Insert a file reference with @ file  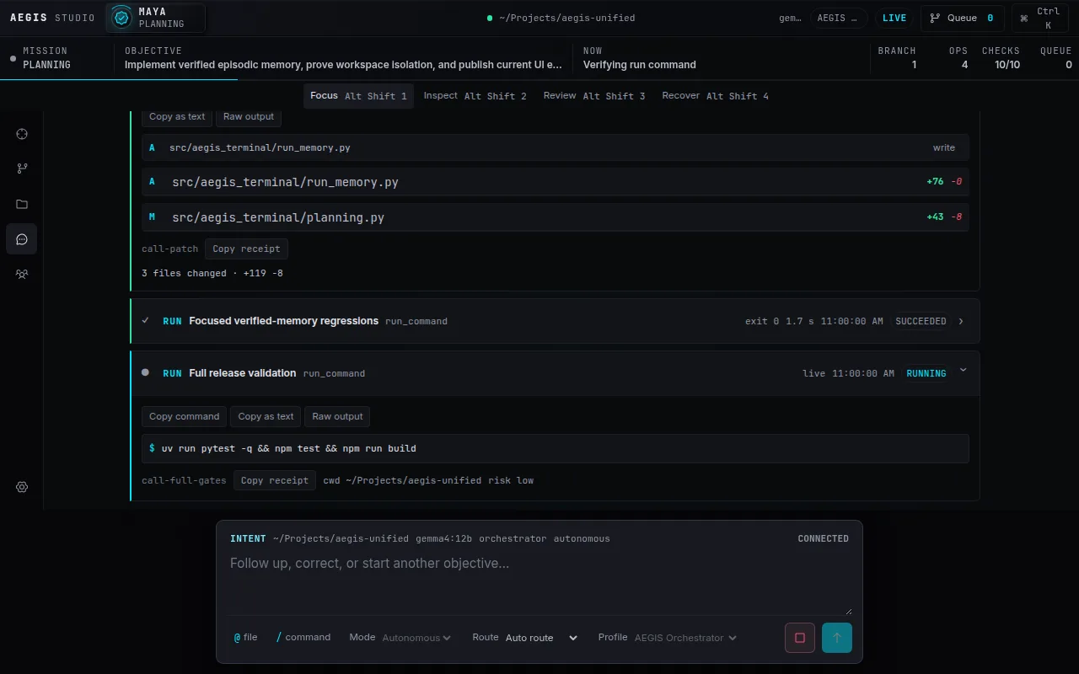pos(245,638)
